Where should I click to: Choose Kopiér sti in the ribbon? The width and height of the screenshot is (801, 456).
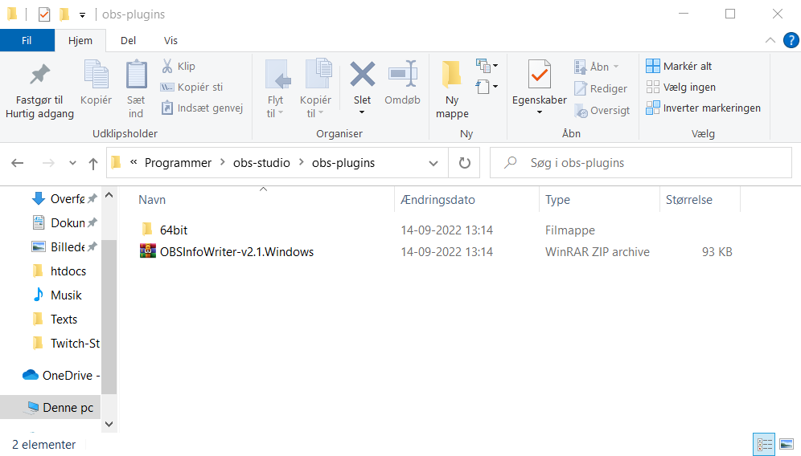(x=191, y=88)
